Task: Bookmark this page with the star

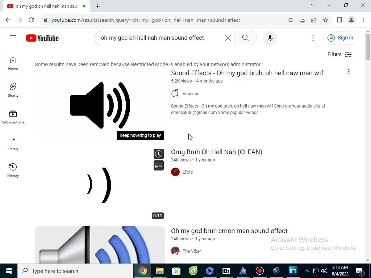Action: tap(325, 20)
